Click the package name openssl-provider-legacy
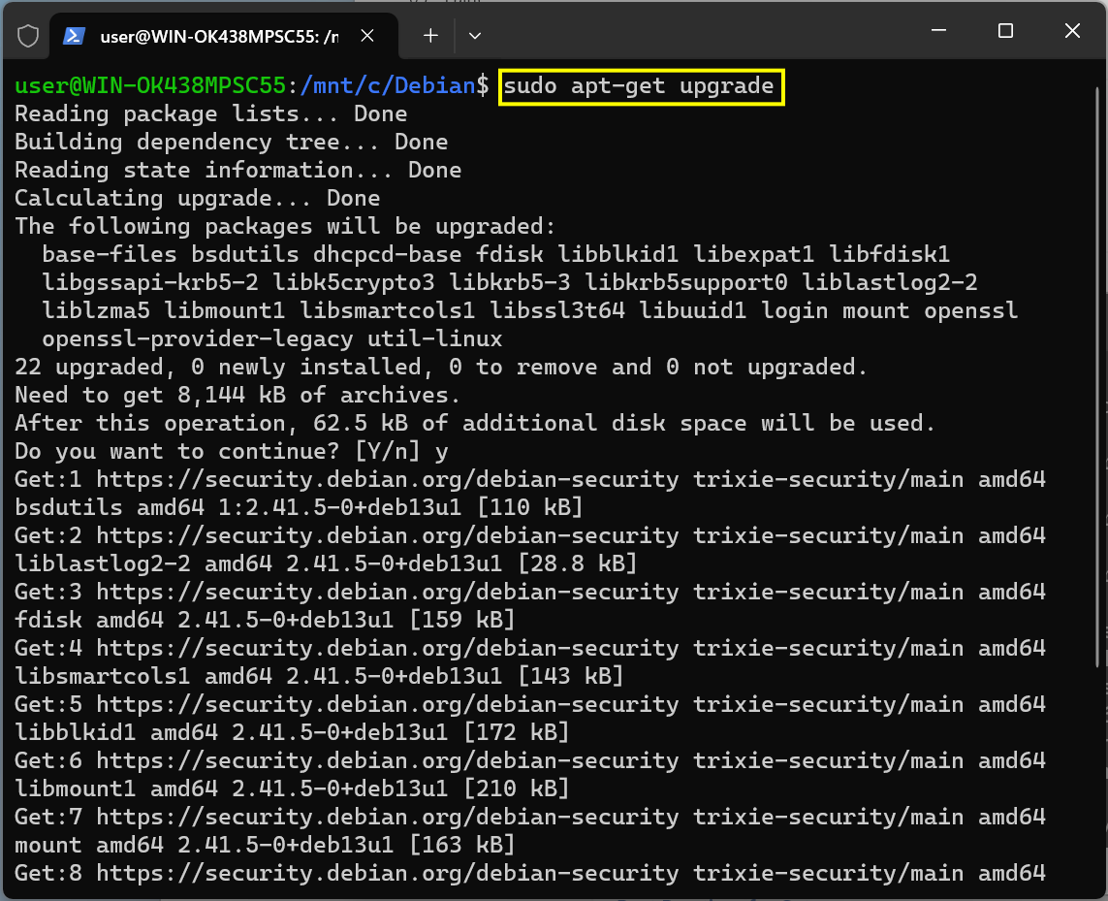Viewport: 1108px width, 901px height. [x=197, y=339]
